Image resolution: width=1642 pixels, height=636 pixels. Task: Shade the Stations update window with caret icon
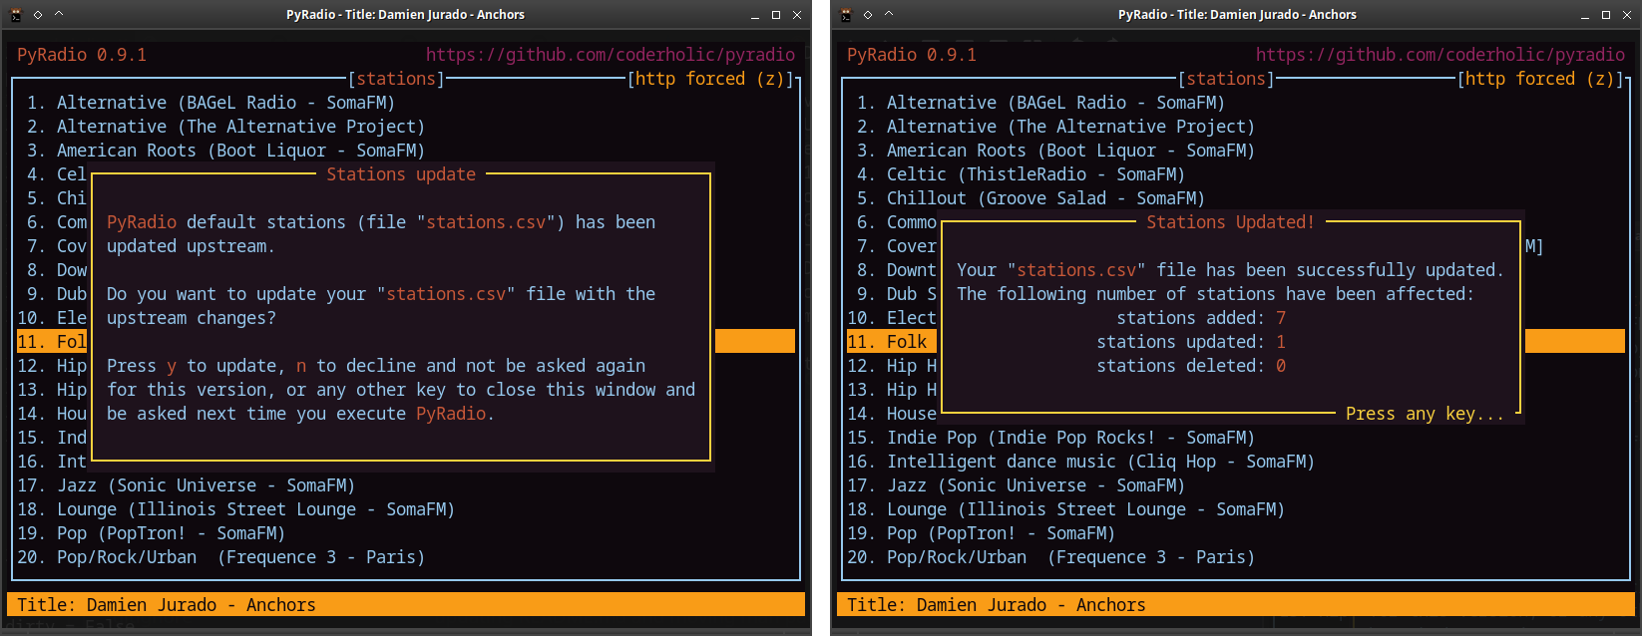tap(59, 15)
